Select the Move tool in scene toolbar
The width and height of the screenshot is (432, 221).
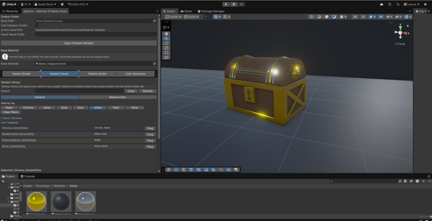pos(166,38)
